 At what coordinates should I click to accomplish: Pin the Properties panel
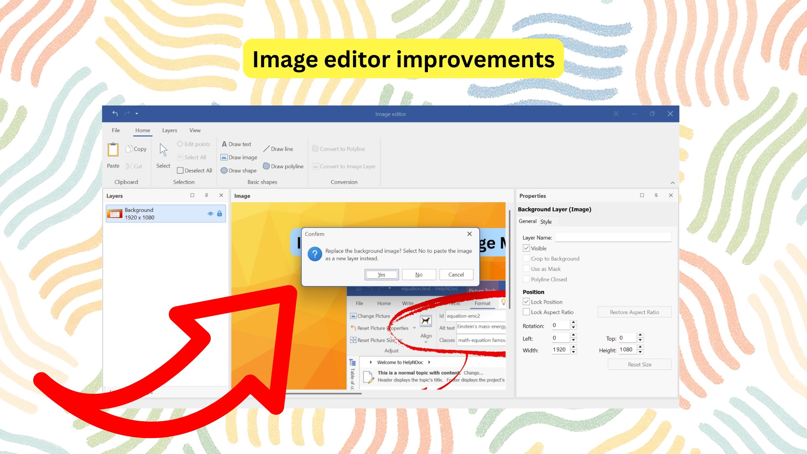(x=656, y=195)
